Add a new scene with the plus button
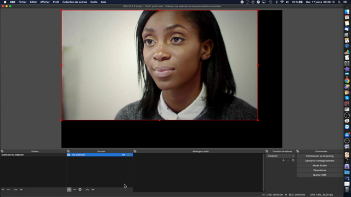This screenshot has width=351, height=197. click(x=3, y=189)
